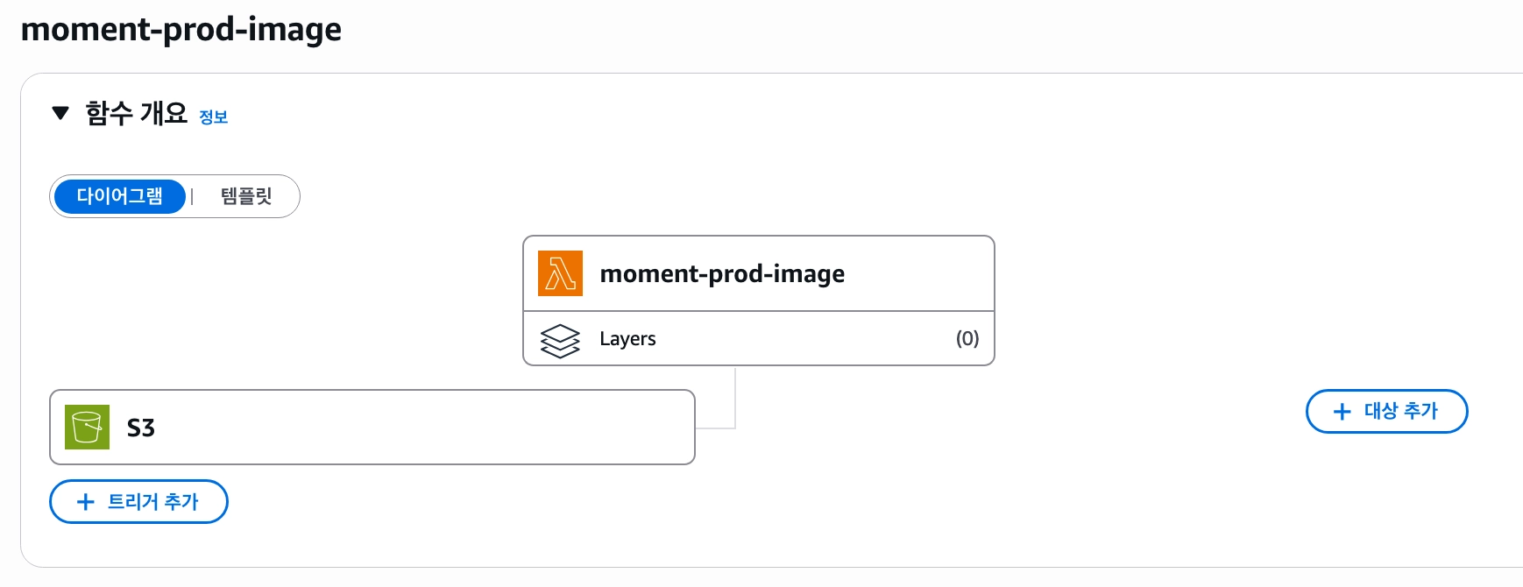Open the 정보 info link

pos(213,117)
